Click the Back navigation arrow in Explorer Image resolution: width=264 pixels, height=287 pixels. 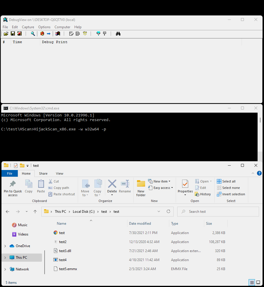click(8, 212)
